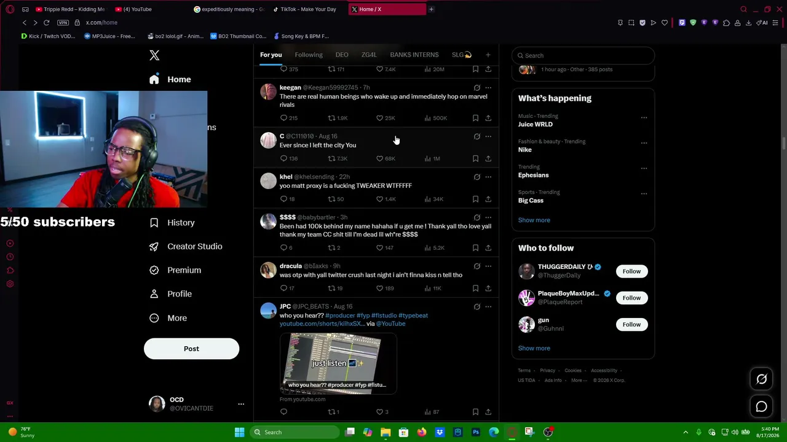Bookmark C's 'Ever since I left' post
Screen dimensions: 787x442
475,158
